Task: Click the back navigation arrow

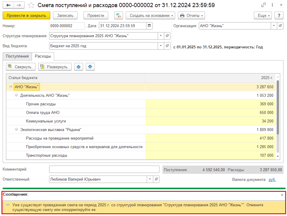Action: point(8,5)
